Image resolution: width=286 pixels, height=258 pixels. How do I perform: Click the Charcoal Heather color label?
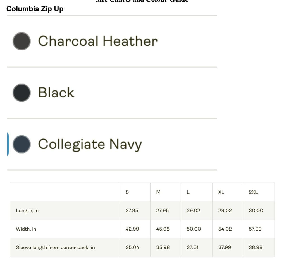98,41
